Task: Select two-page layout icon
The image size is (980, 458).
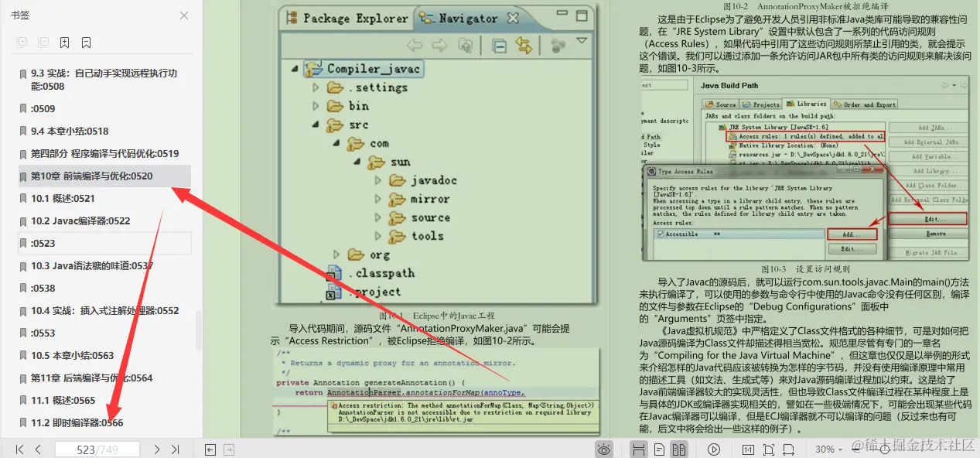Action: pos(679,449)
